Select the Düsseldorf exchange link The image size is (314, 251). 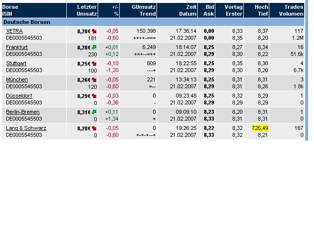coord(19,96)
